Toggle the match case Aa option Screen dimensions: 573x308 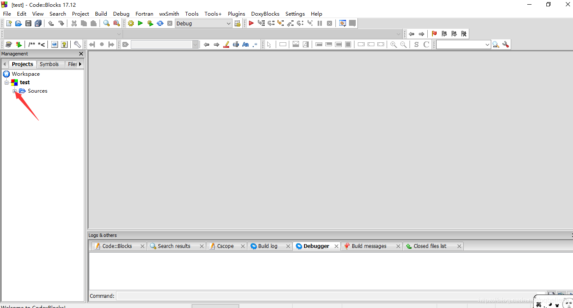(246, 44)
